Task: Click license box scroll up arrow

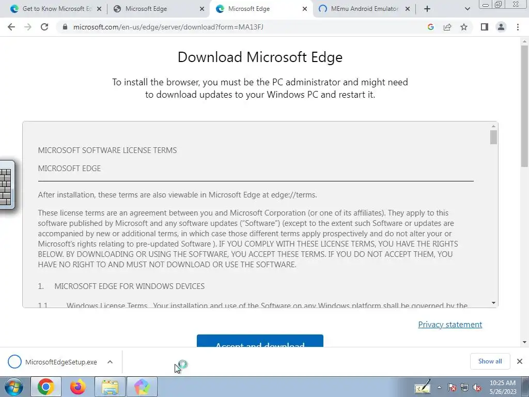Action: 493,126
